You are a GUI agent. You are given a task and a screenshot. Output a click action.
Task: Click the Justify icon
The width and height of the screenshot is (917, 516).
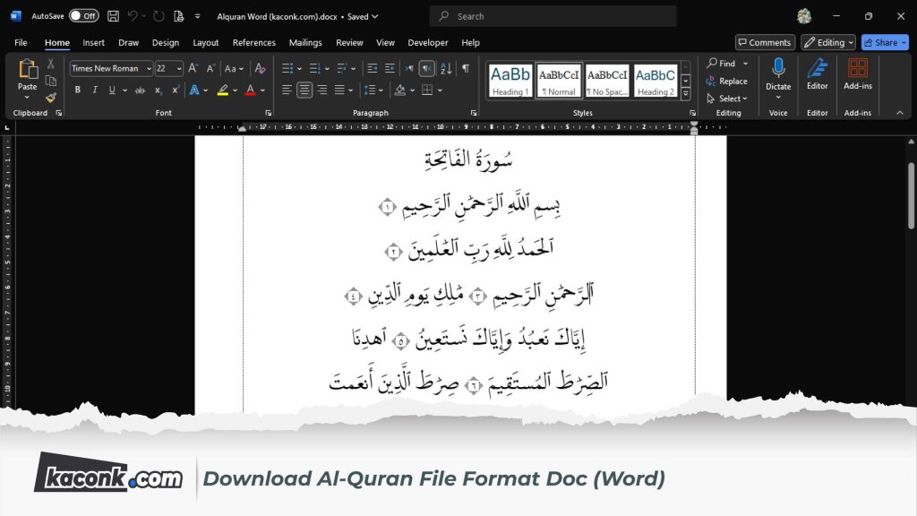[x=339, y=90]
